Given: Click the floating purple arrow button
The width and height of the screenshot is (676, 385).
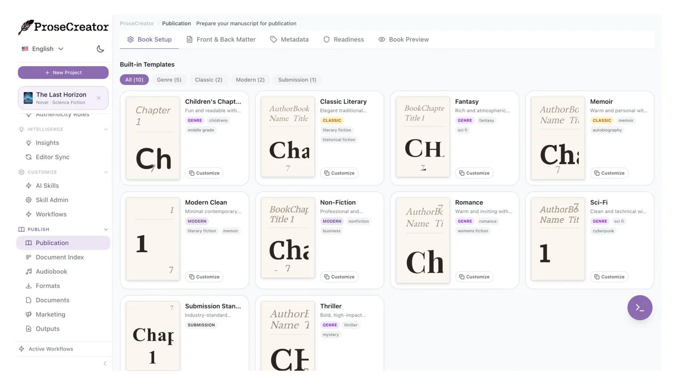Looking at the screenshot, I should tap(640, 308).
